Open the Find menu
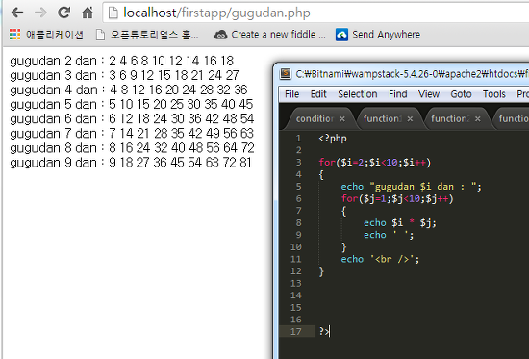Viewport: 529px width, 359px height. (x=398, y=94)
